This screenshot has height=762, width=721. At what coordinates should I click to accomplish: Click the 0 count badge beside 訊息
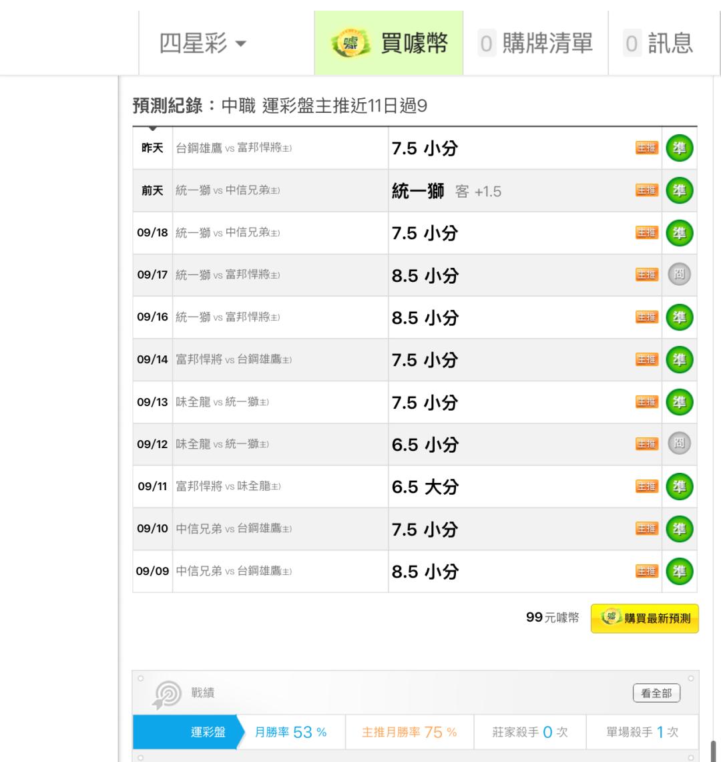coord(632,43)
